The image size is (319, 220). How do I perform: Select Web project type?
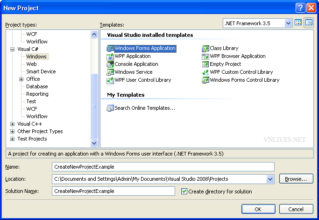(x=32, y=64)
